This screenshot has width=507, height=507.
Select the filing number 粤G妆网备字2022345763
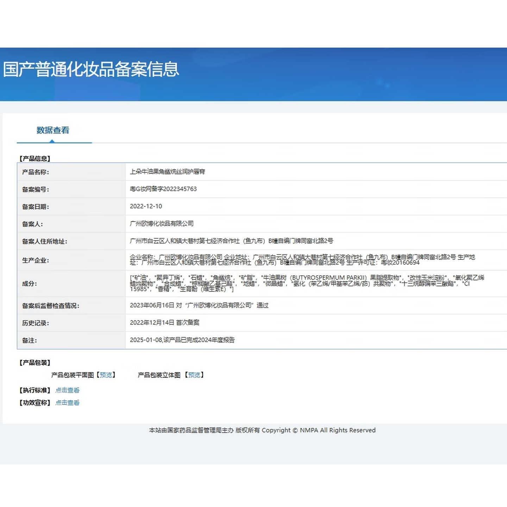click(163, 189)
